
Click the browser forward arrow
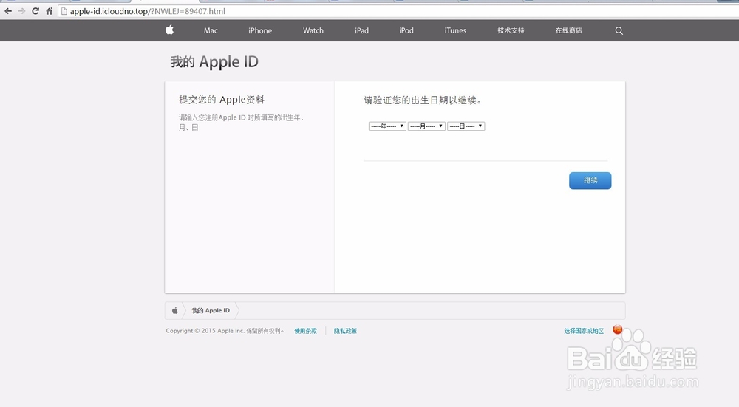pos(21,11)
